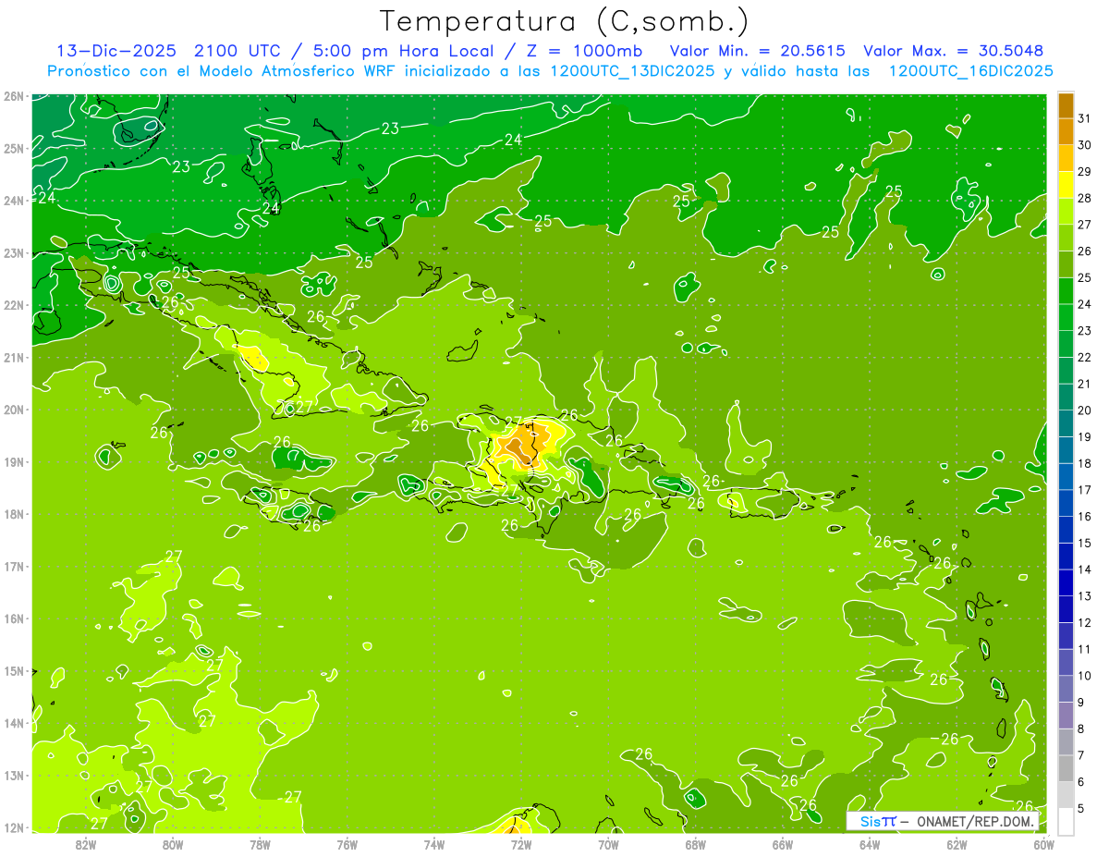
Task: Click the "17N" latitude axis label
Action: [14, 566]
